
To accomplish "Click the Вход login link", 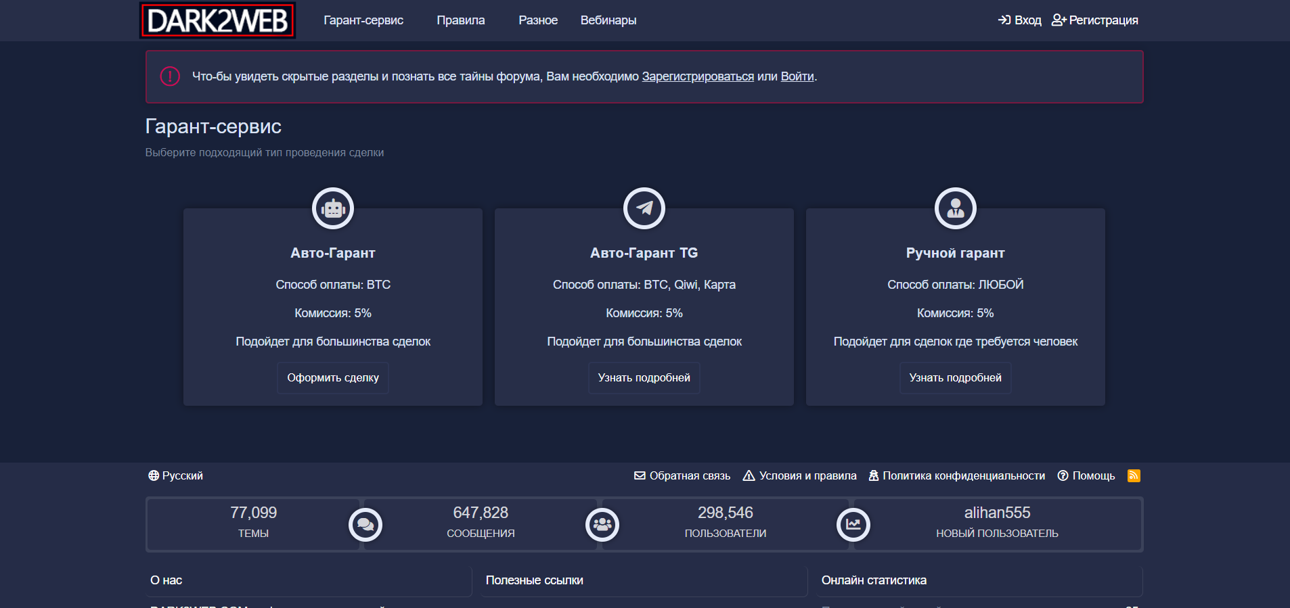I will point(1020,20).
